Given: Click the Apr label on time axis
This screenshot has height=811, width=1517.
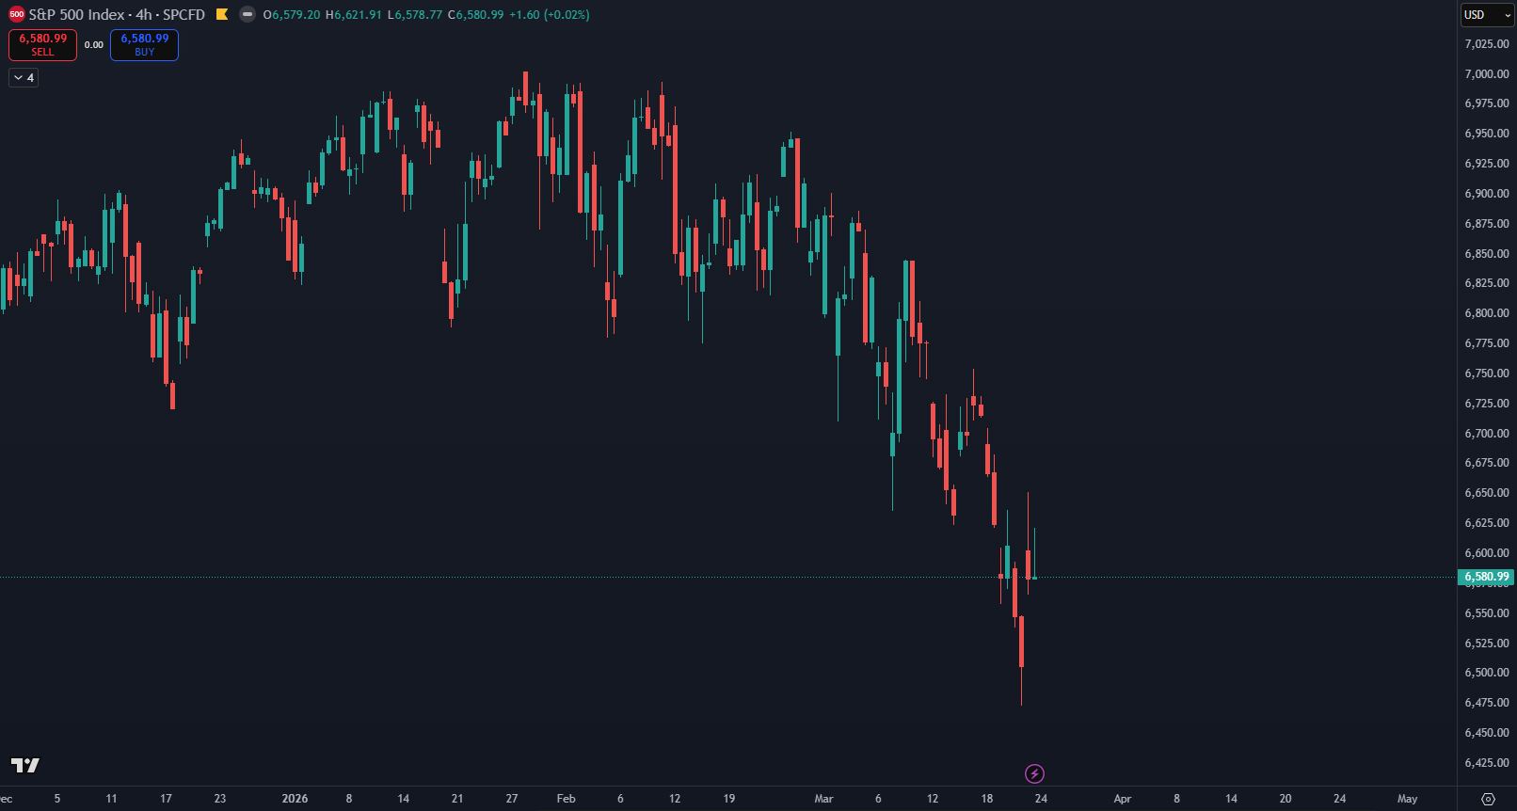Looking at the screenshot, I should click(1122, 799).
